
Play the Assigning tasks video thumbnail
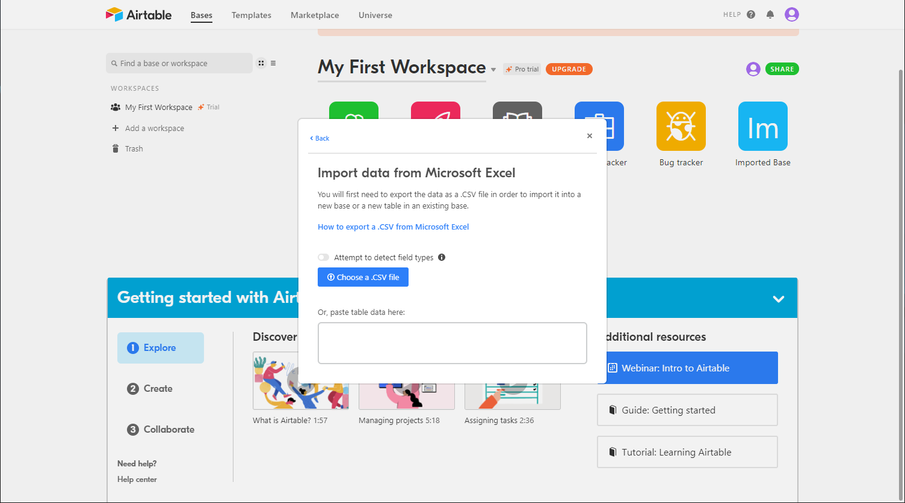click(513, 397)
